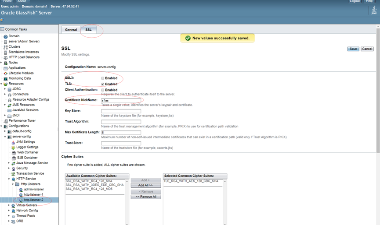Open the Home menu link

click(x=7, y=1)
